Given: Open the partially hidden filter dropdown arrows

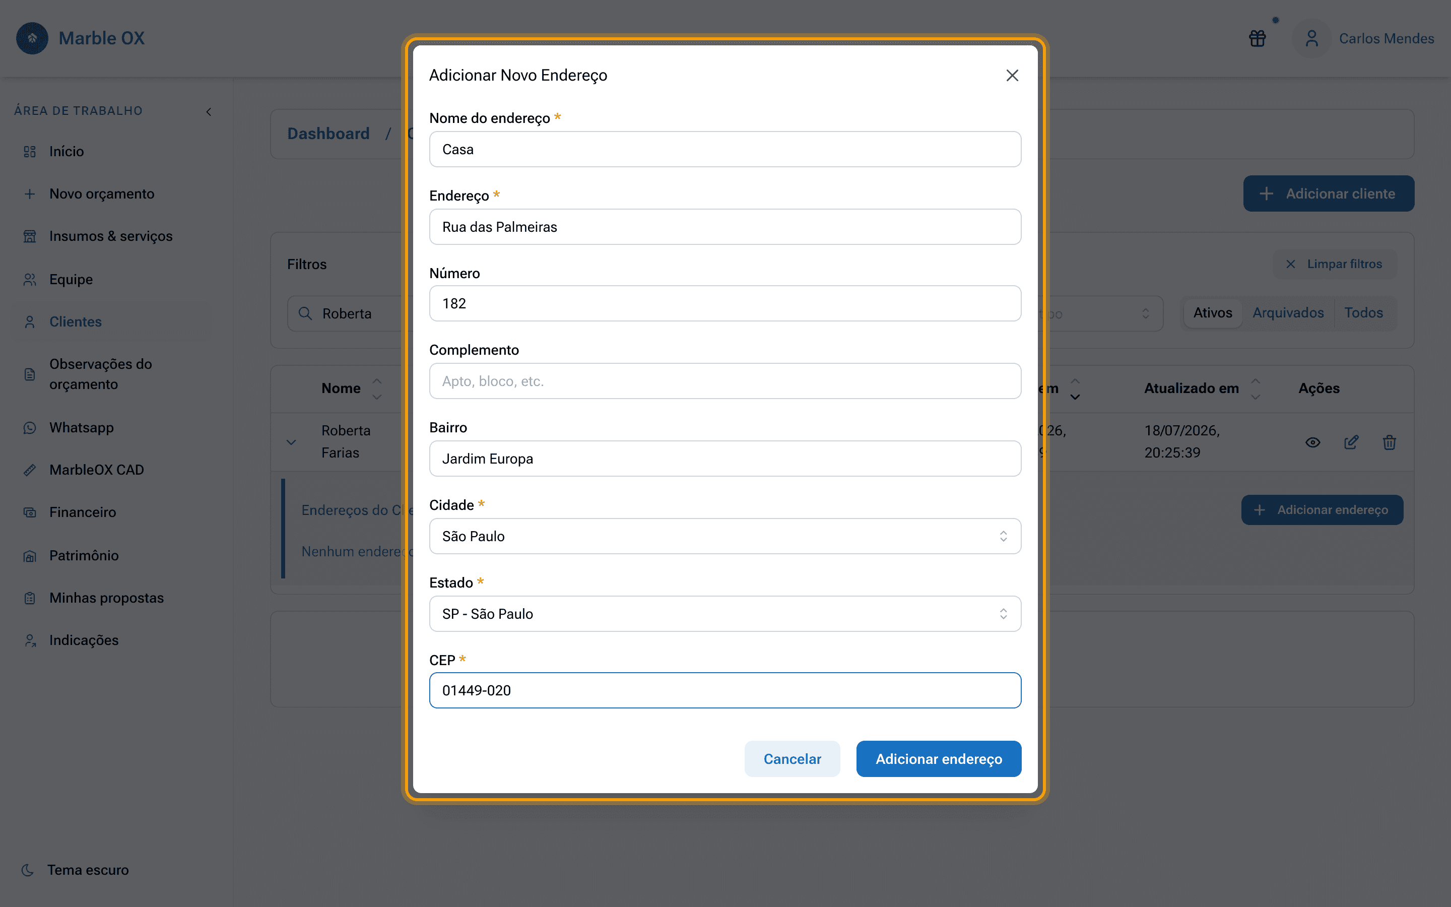Looking at the screenshot, I should click(1145, 314).
